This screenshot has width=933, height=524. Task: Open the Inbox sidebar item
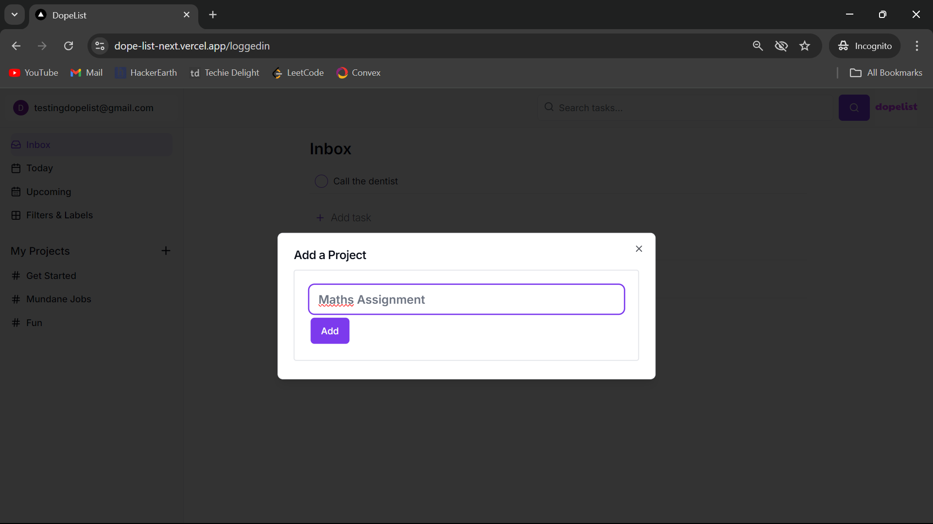pos(38,145)
